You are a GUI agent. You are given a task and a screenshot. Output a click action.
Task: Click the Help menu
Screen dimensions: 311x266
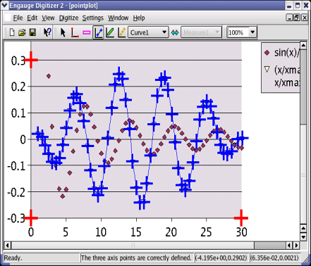(139, 18)
